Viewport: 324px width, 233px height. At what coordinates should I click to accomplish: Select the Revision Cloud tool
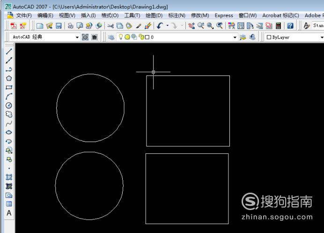9,114
